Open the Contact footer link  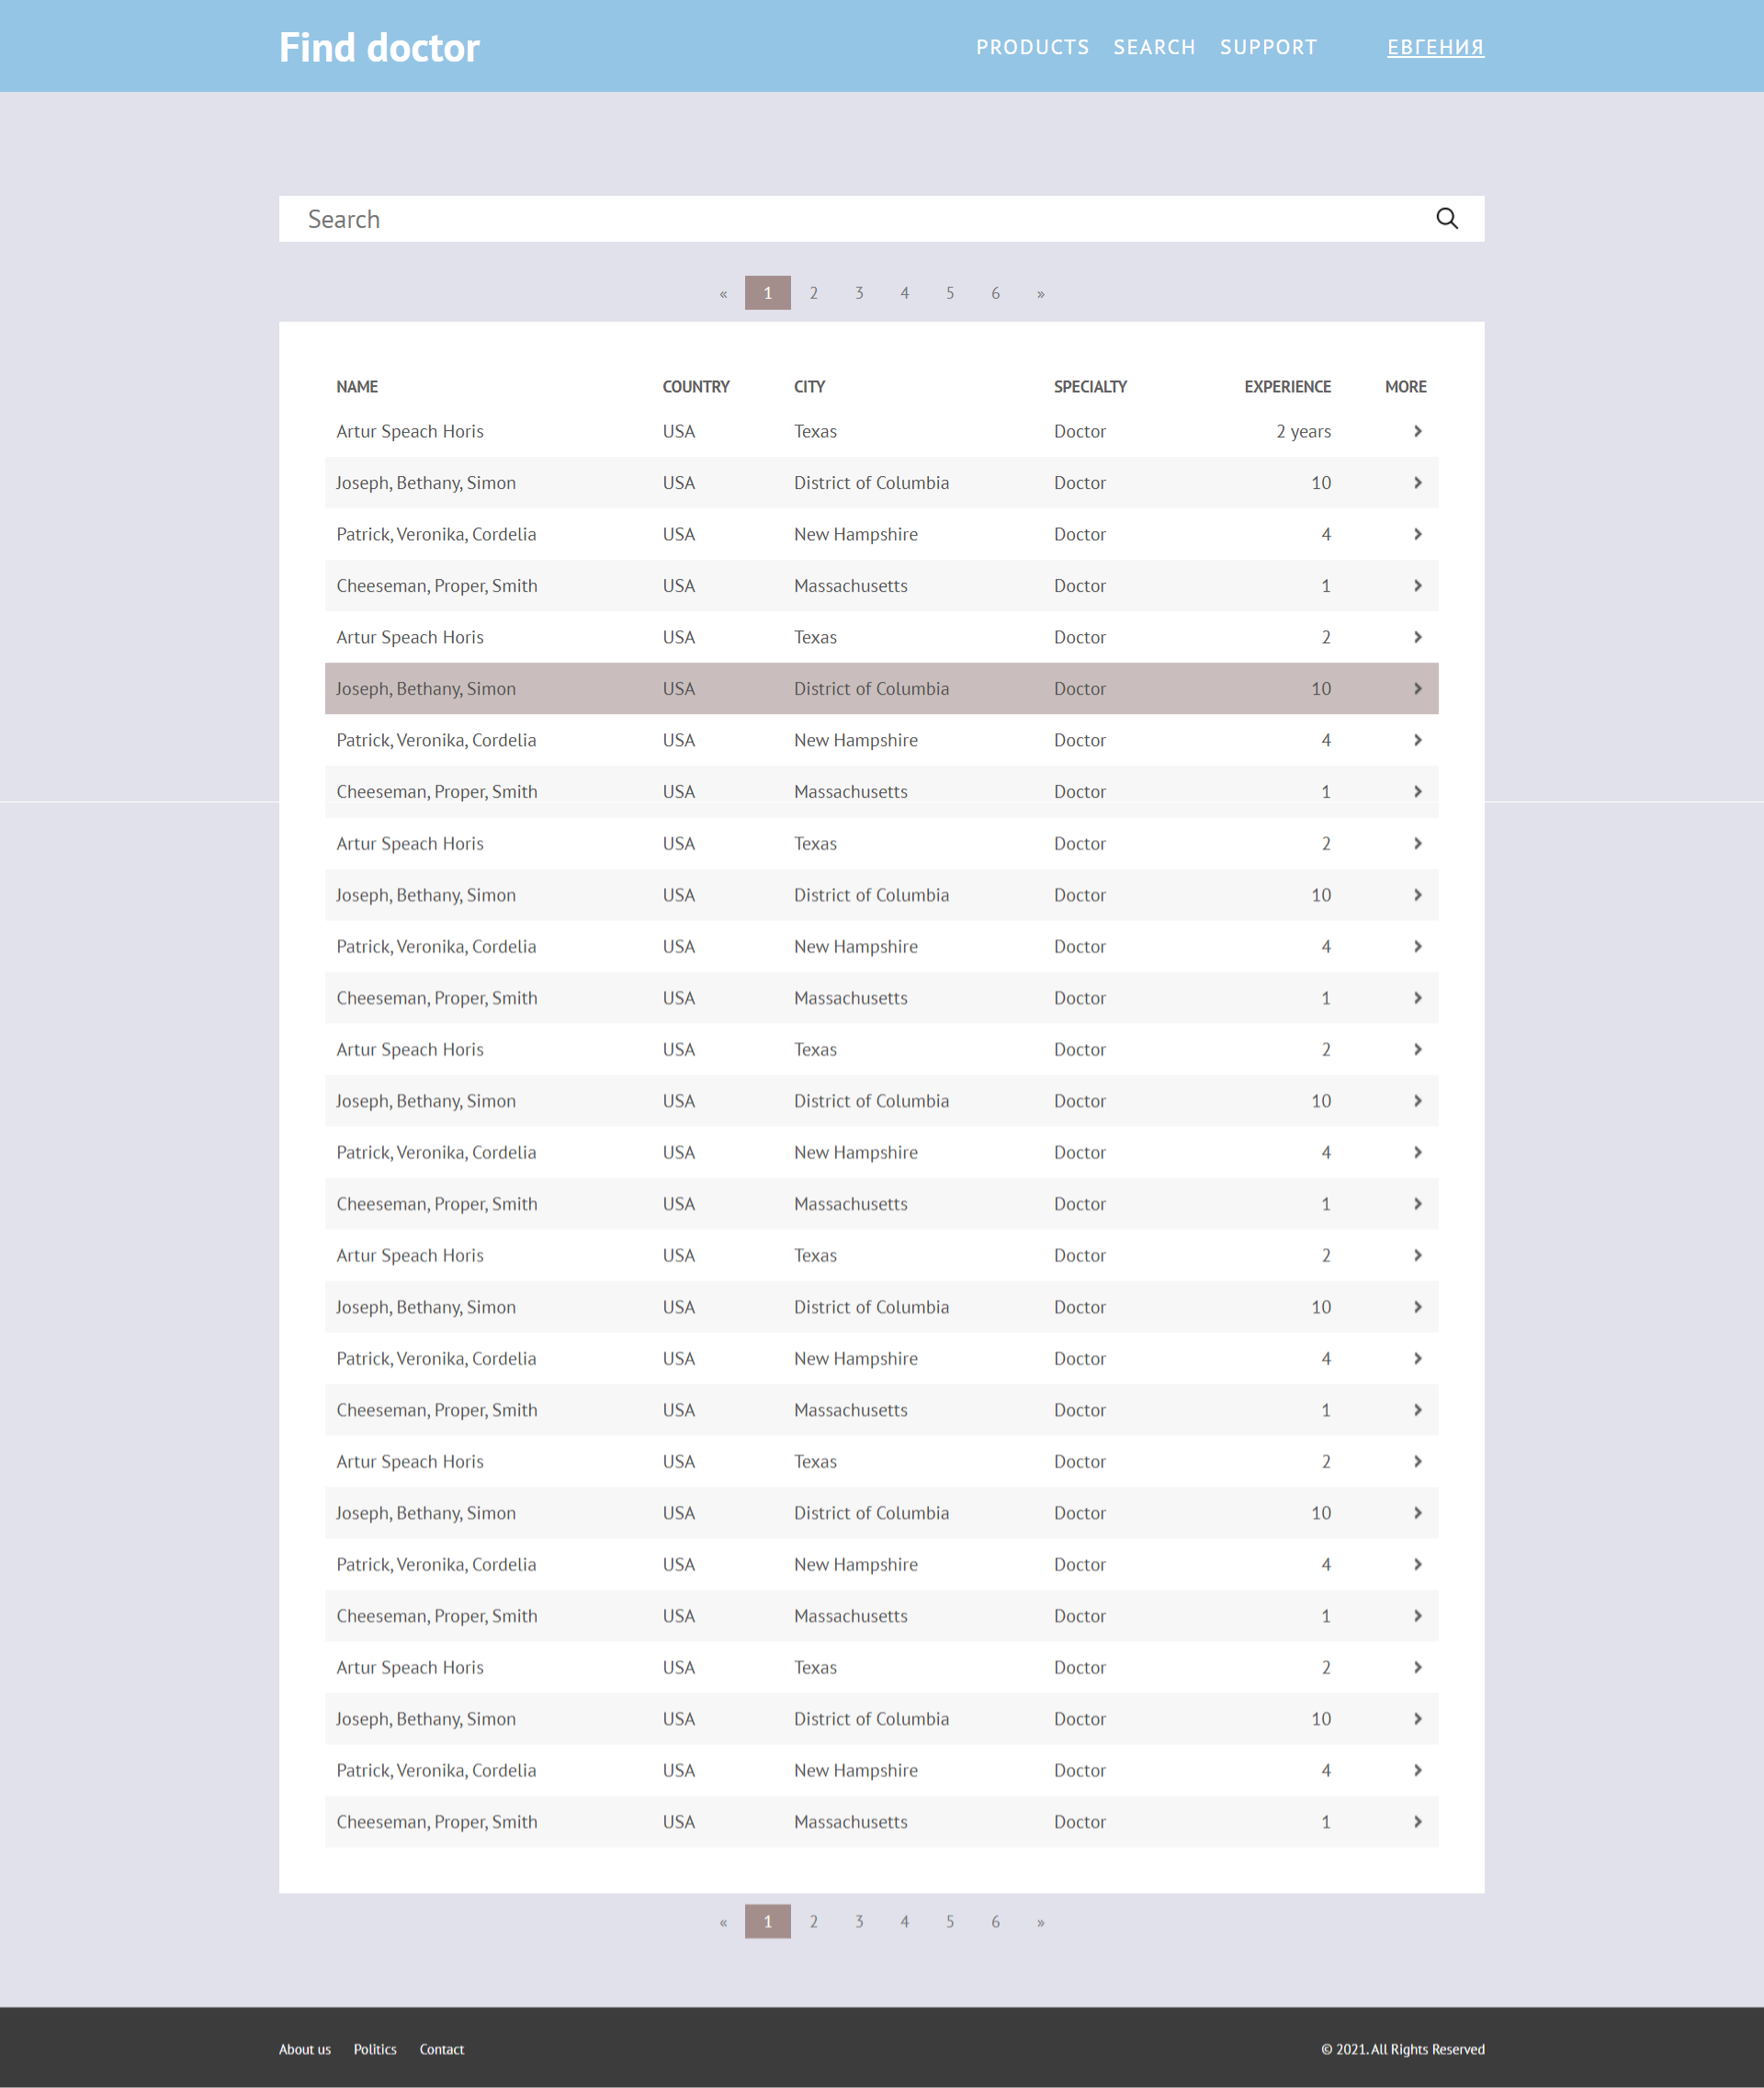[x=441, y=2049]
